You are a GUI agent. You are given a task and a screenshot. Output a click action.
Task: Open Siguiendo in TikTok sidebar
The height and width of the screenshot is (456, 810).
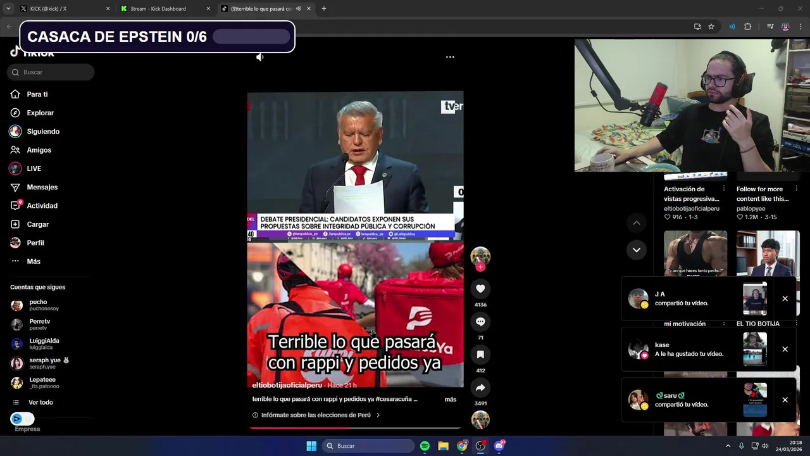[x=43, y=132]
